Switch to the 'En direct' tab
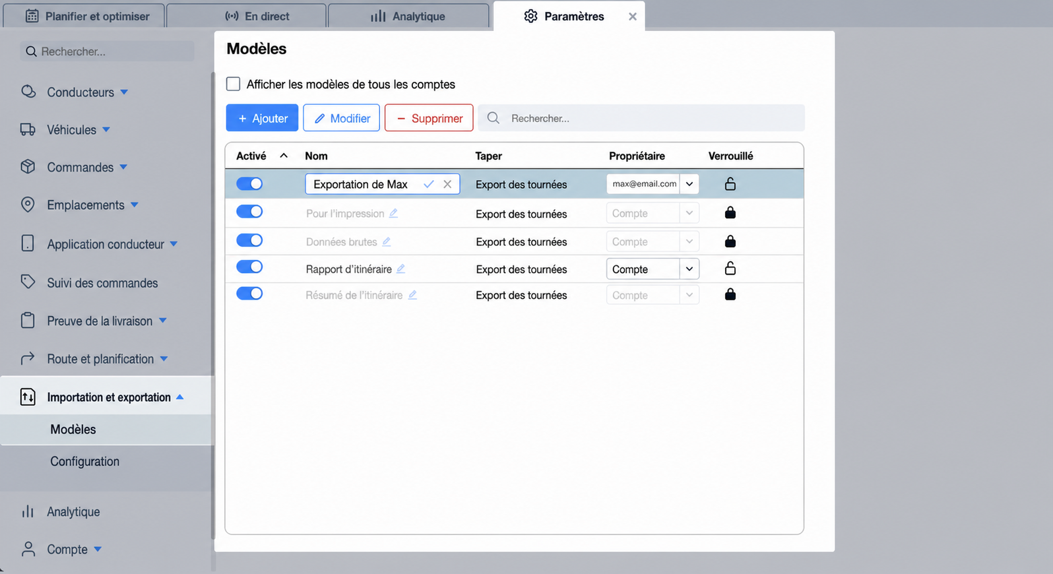This screenshot has width=1053, height=574. coord(246,16)
